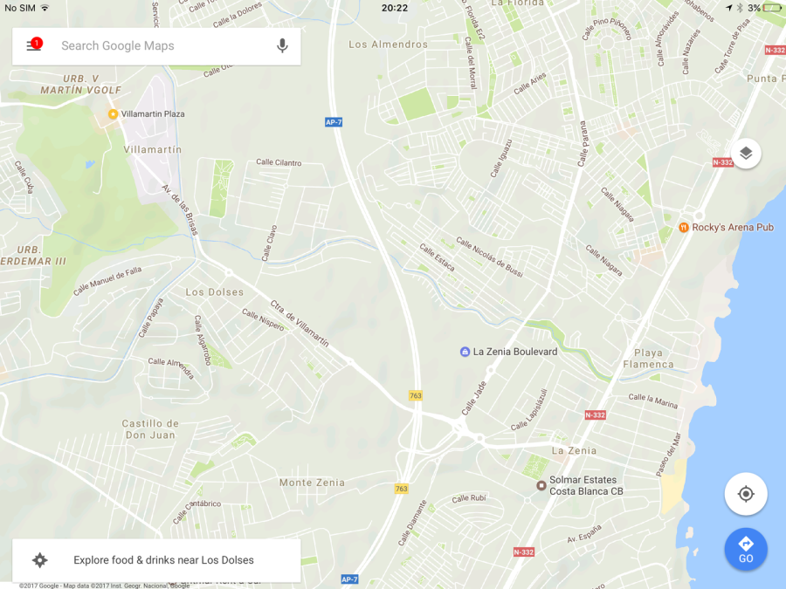Open the map layers button
This screenshot has width=786, height=589.
coord(746,154)
